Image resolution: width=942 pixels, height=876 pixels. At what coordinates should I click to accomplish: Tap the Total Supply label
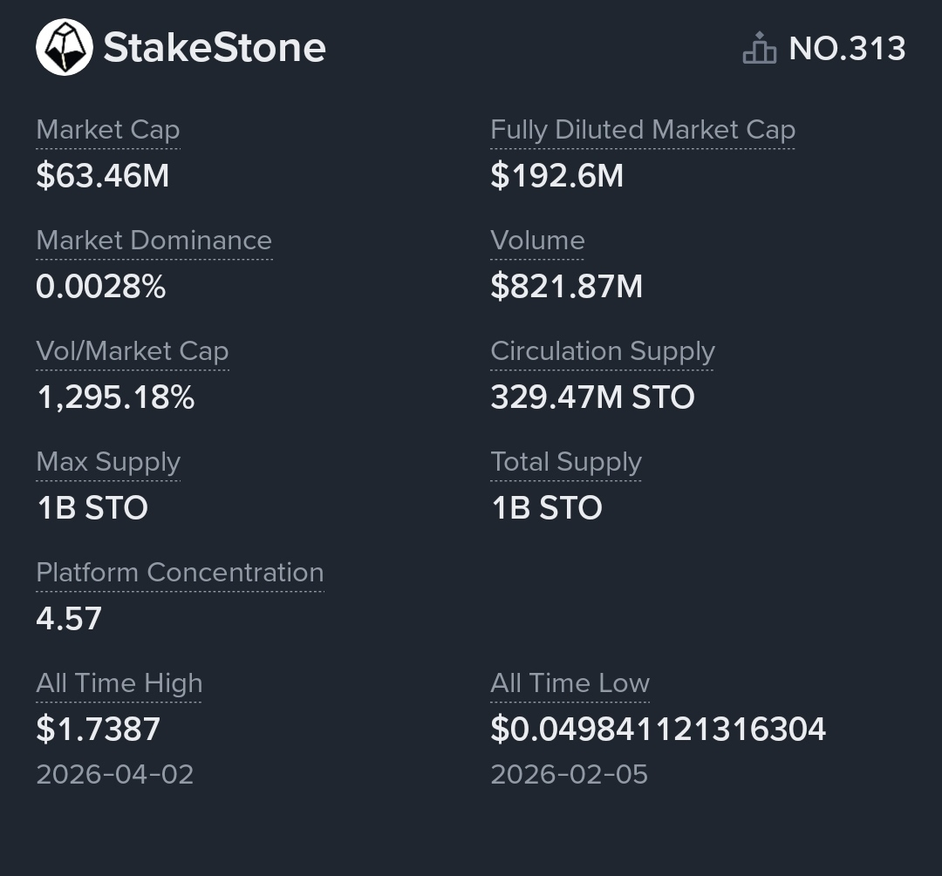(566, 462)
